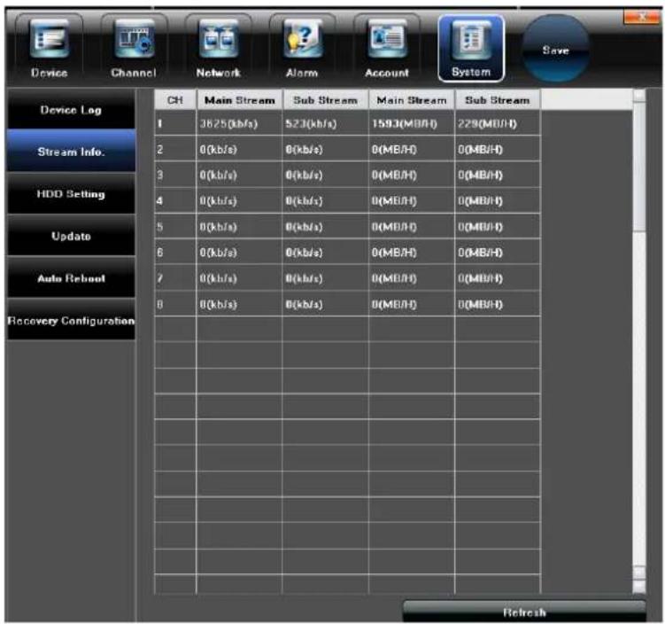Viewport: 665px width, 624px height.
Task: Select the 3825(kb/s) main stream cell
Action: (240, 123)
